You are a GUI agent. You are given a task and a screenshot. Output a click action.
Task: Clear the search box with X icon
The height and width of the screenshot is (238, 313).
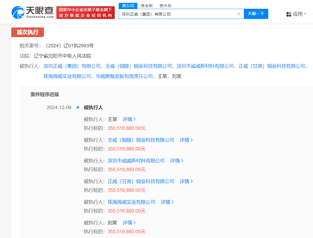(x=239, y=14)
